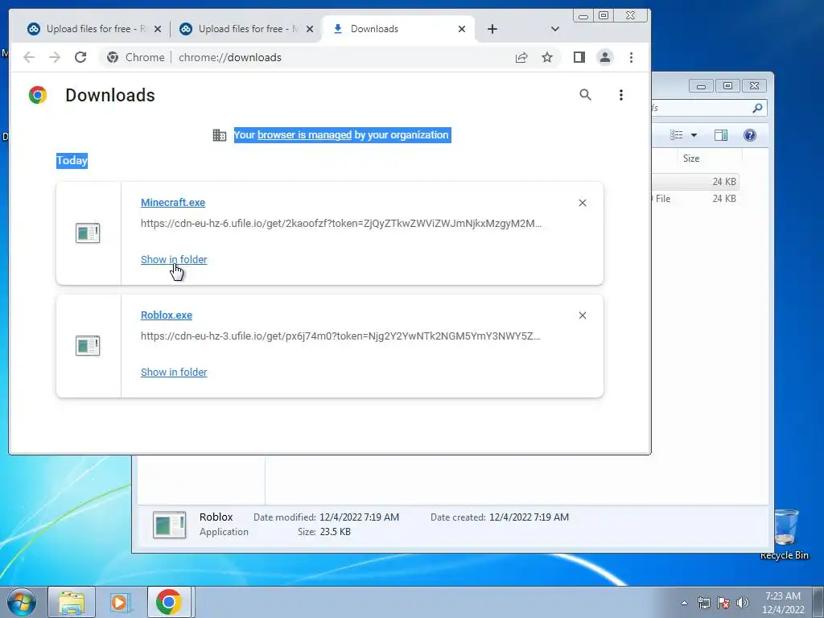Open the Roblox.exe download link

167,315
